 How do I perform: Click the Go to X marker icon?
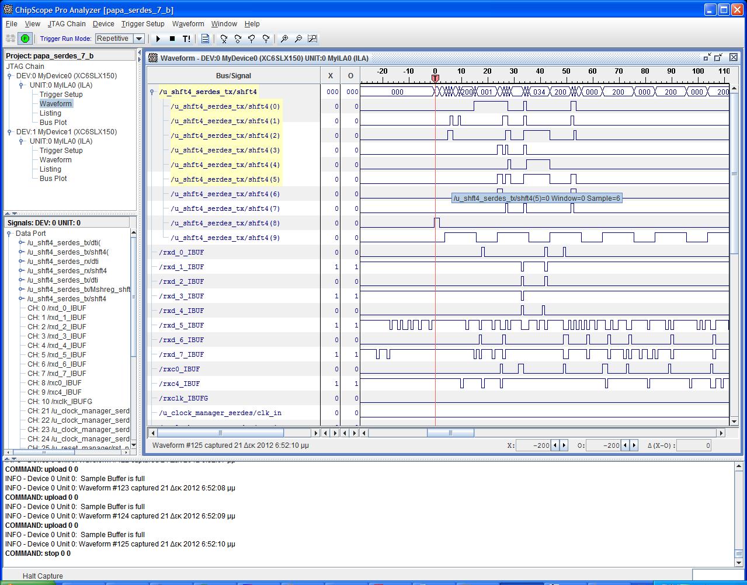tap(224, 39)
